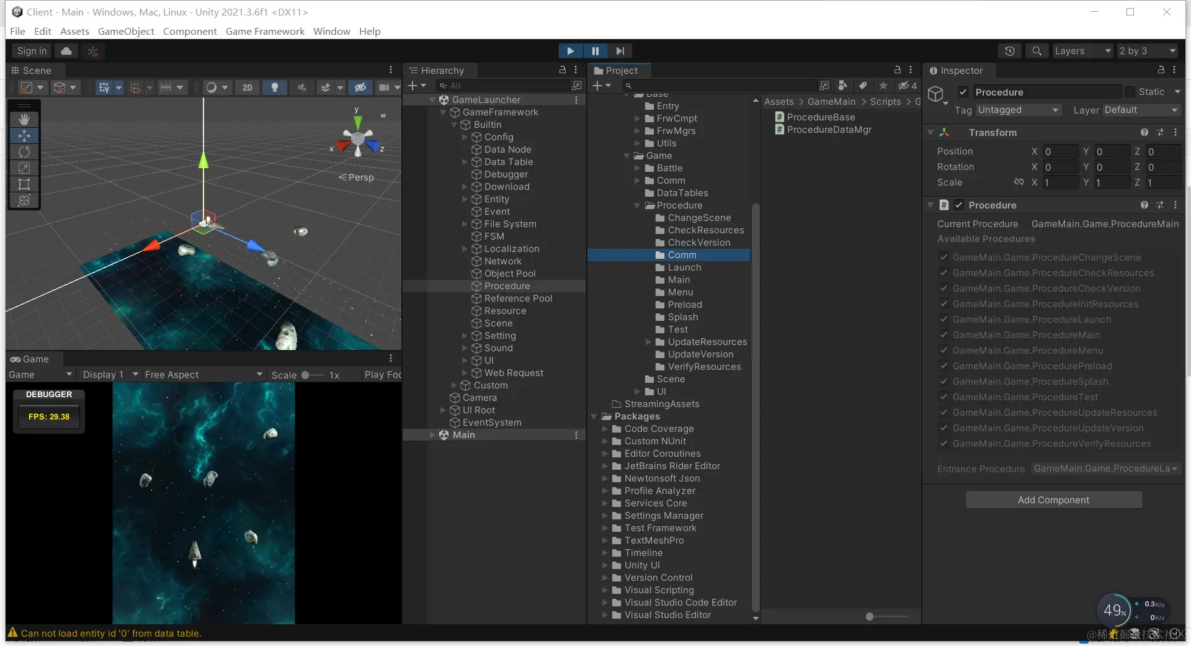
Task: Open the Undo History icon
Action: pos(1010,51)
